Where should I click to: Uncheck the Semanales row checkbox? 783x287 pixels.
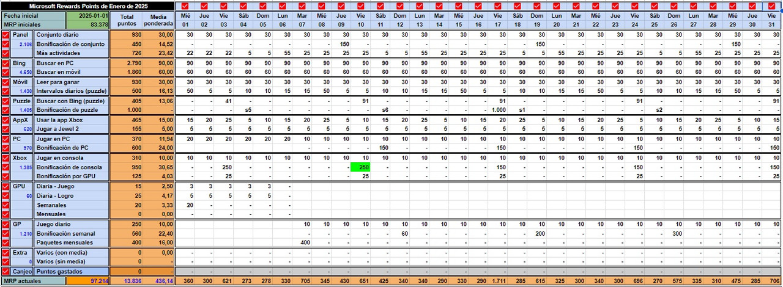tap(6, 205)
